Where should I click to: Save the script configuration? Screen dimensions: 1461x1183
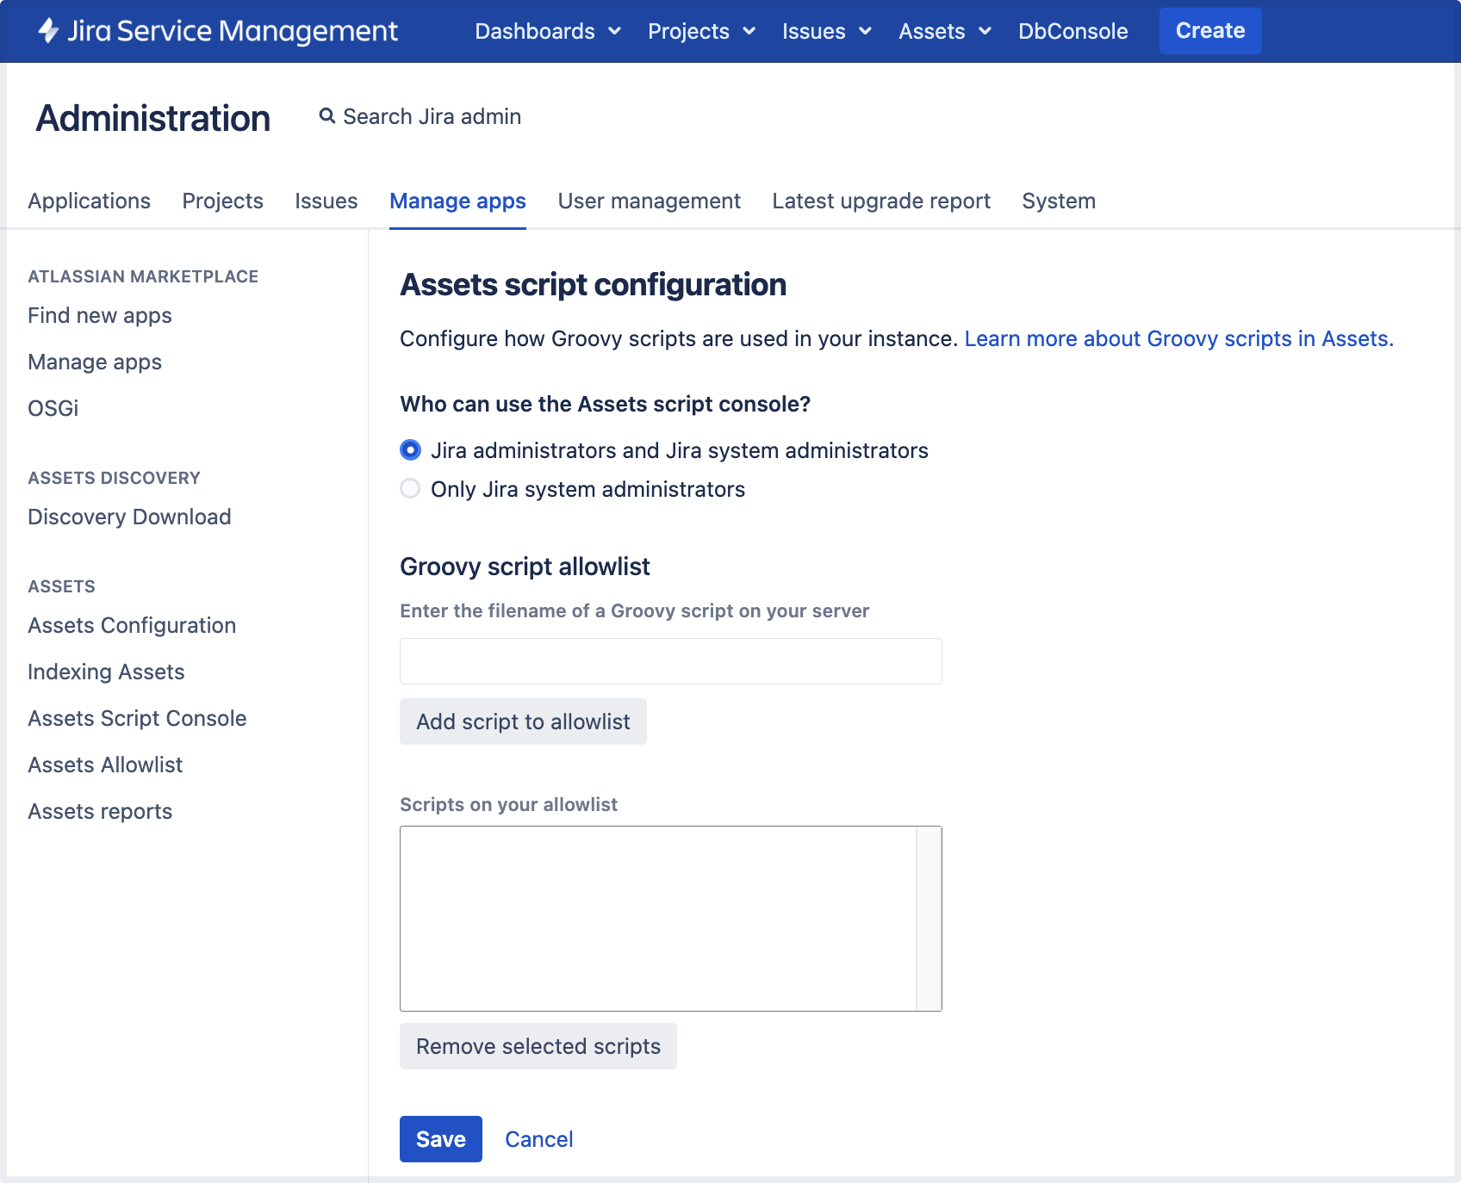tap(441, 1139)
